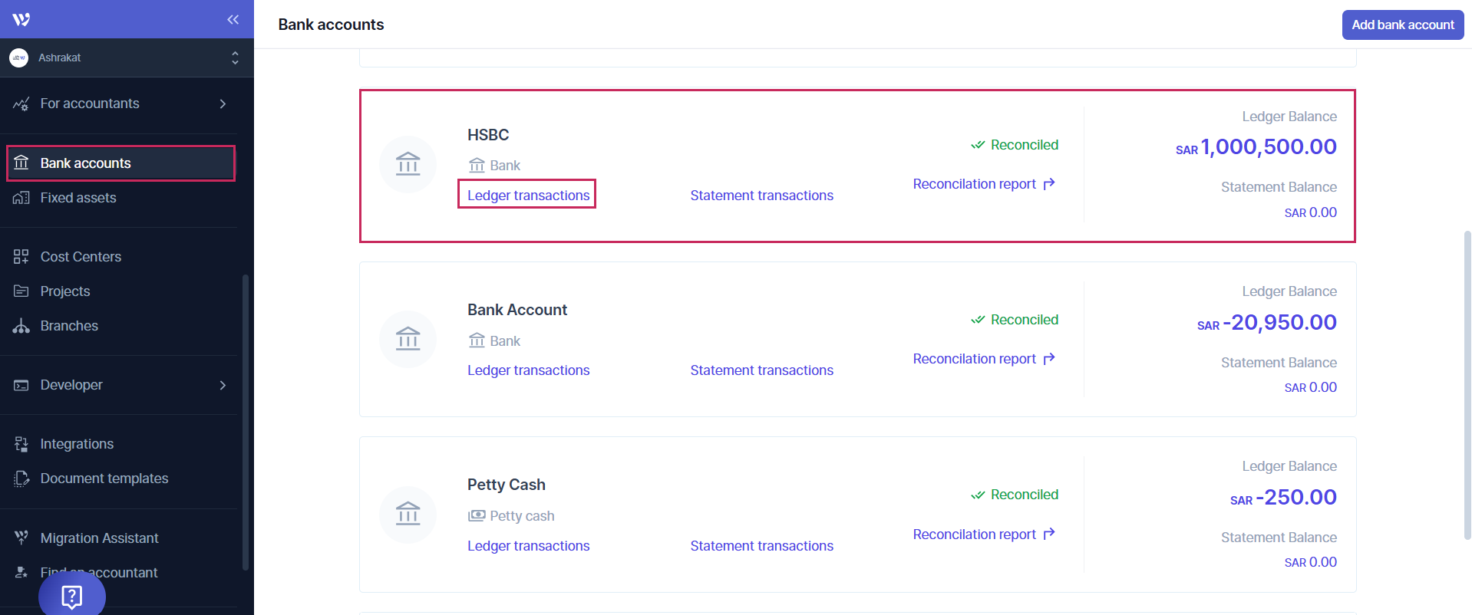Image resolution: width=1472 pixels, height=615 pixels.
Task: Collapse the sidebar with double-chevron icon
Action: click(233, 19)
